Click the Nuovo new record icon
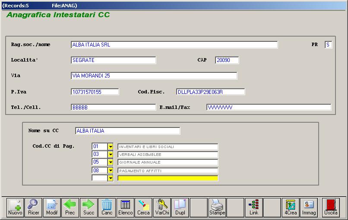 (15, 208)
